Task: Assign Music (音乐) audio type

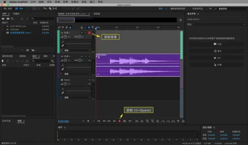Action: point(216,51)
